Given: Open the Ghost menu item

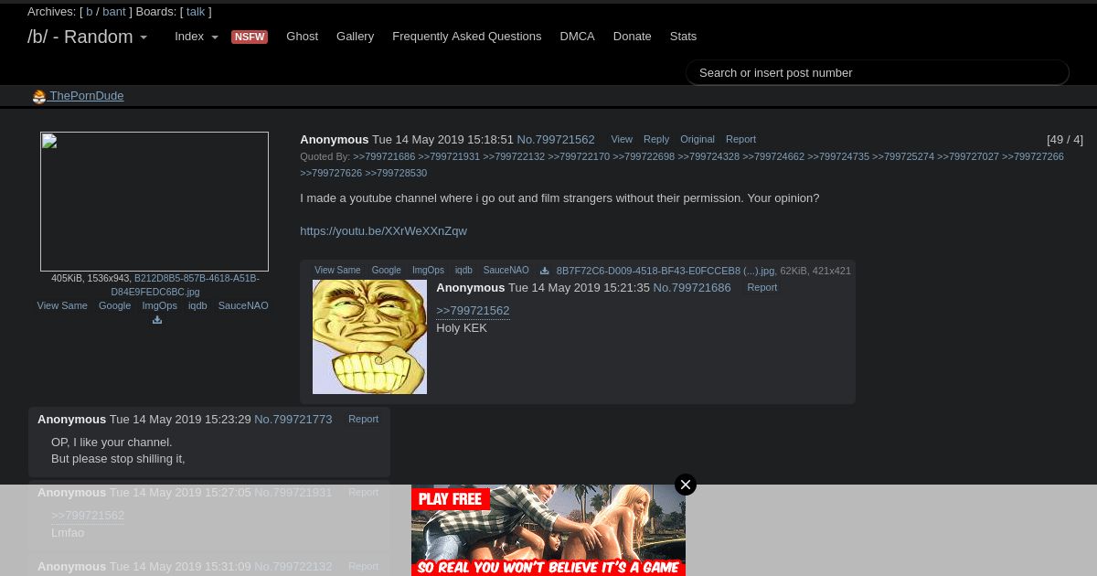Looking at the screenshot, I should coord(302,37).
